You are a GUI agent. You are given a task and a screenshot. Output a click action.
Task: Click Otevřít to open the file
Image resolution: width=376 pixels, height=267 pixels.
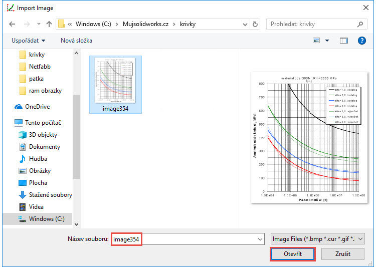click(293, 254)
